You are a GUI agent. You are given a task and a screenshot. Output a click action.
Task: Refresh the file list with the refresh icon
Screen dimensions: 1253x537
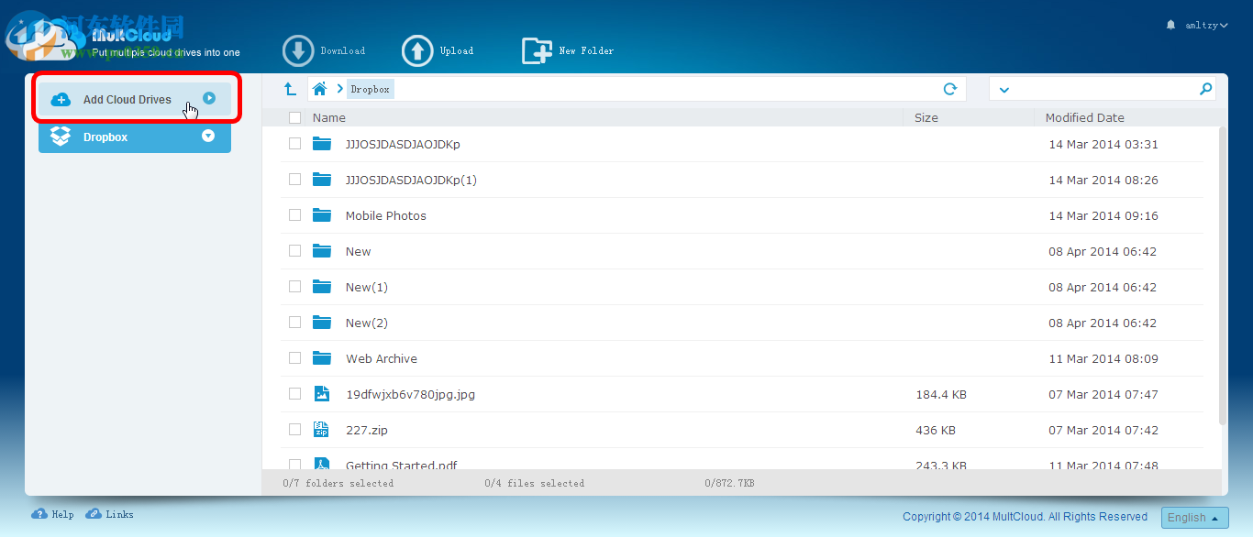(x=952, y=88)
